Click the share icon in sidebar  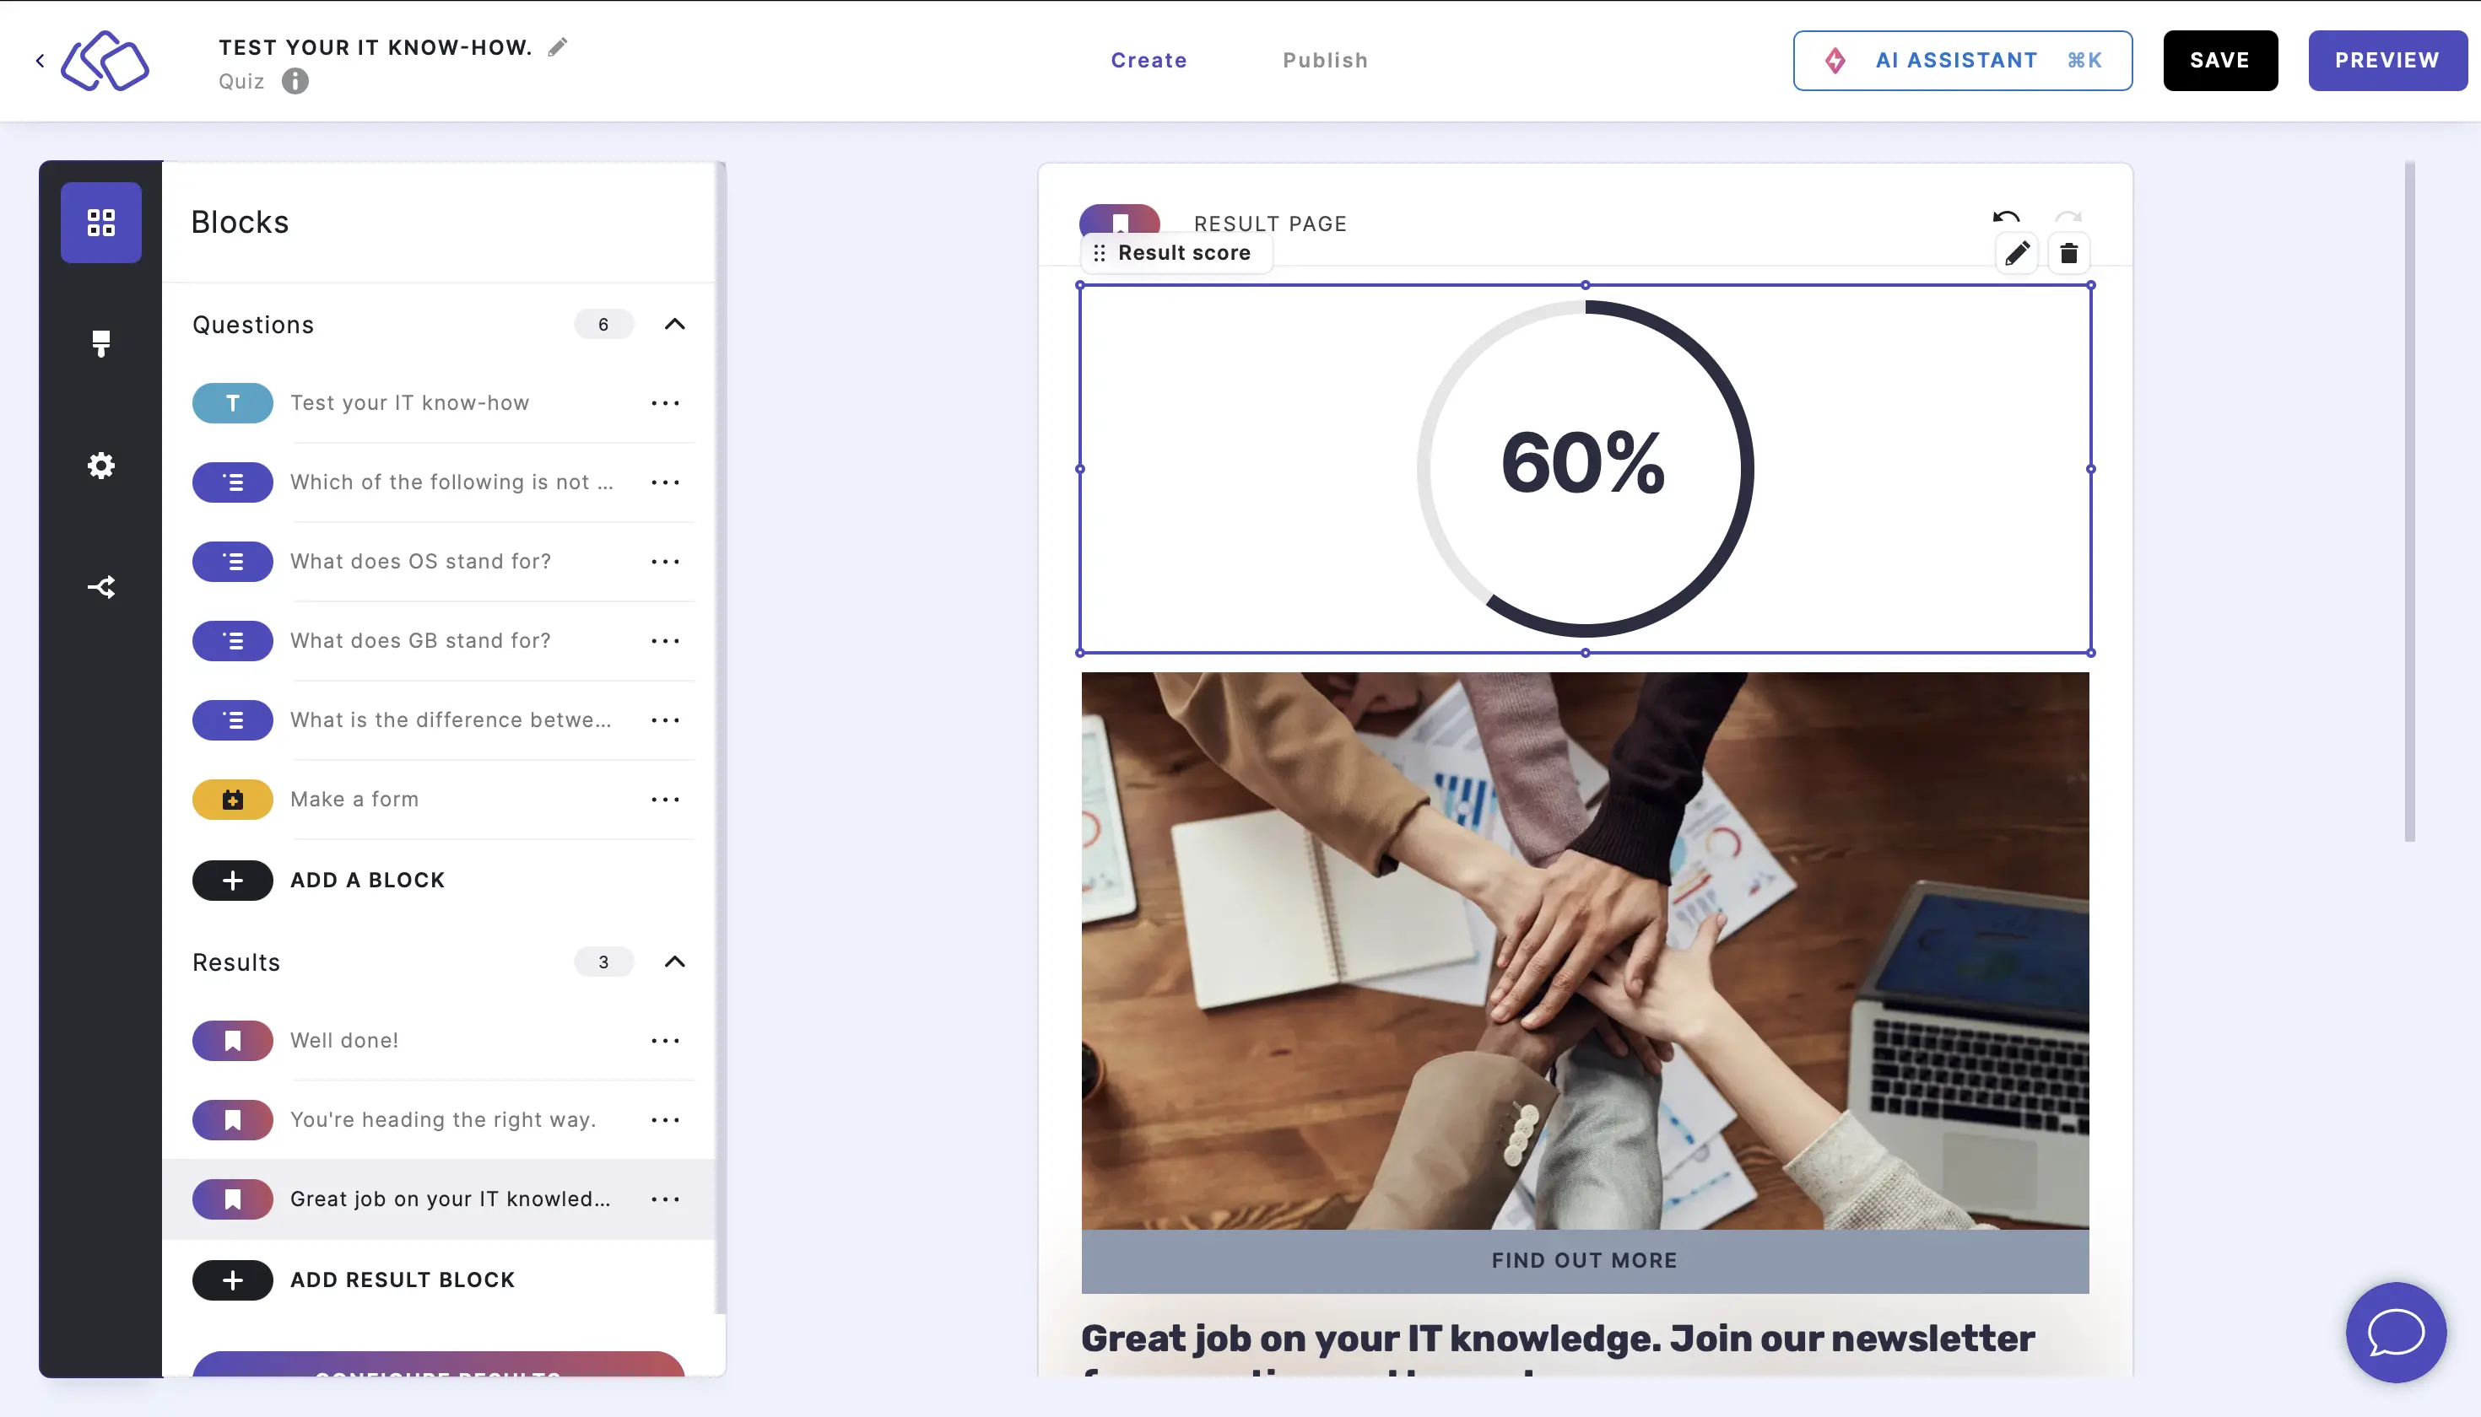point(100,586)
